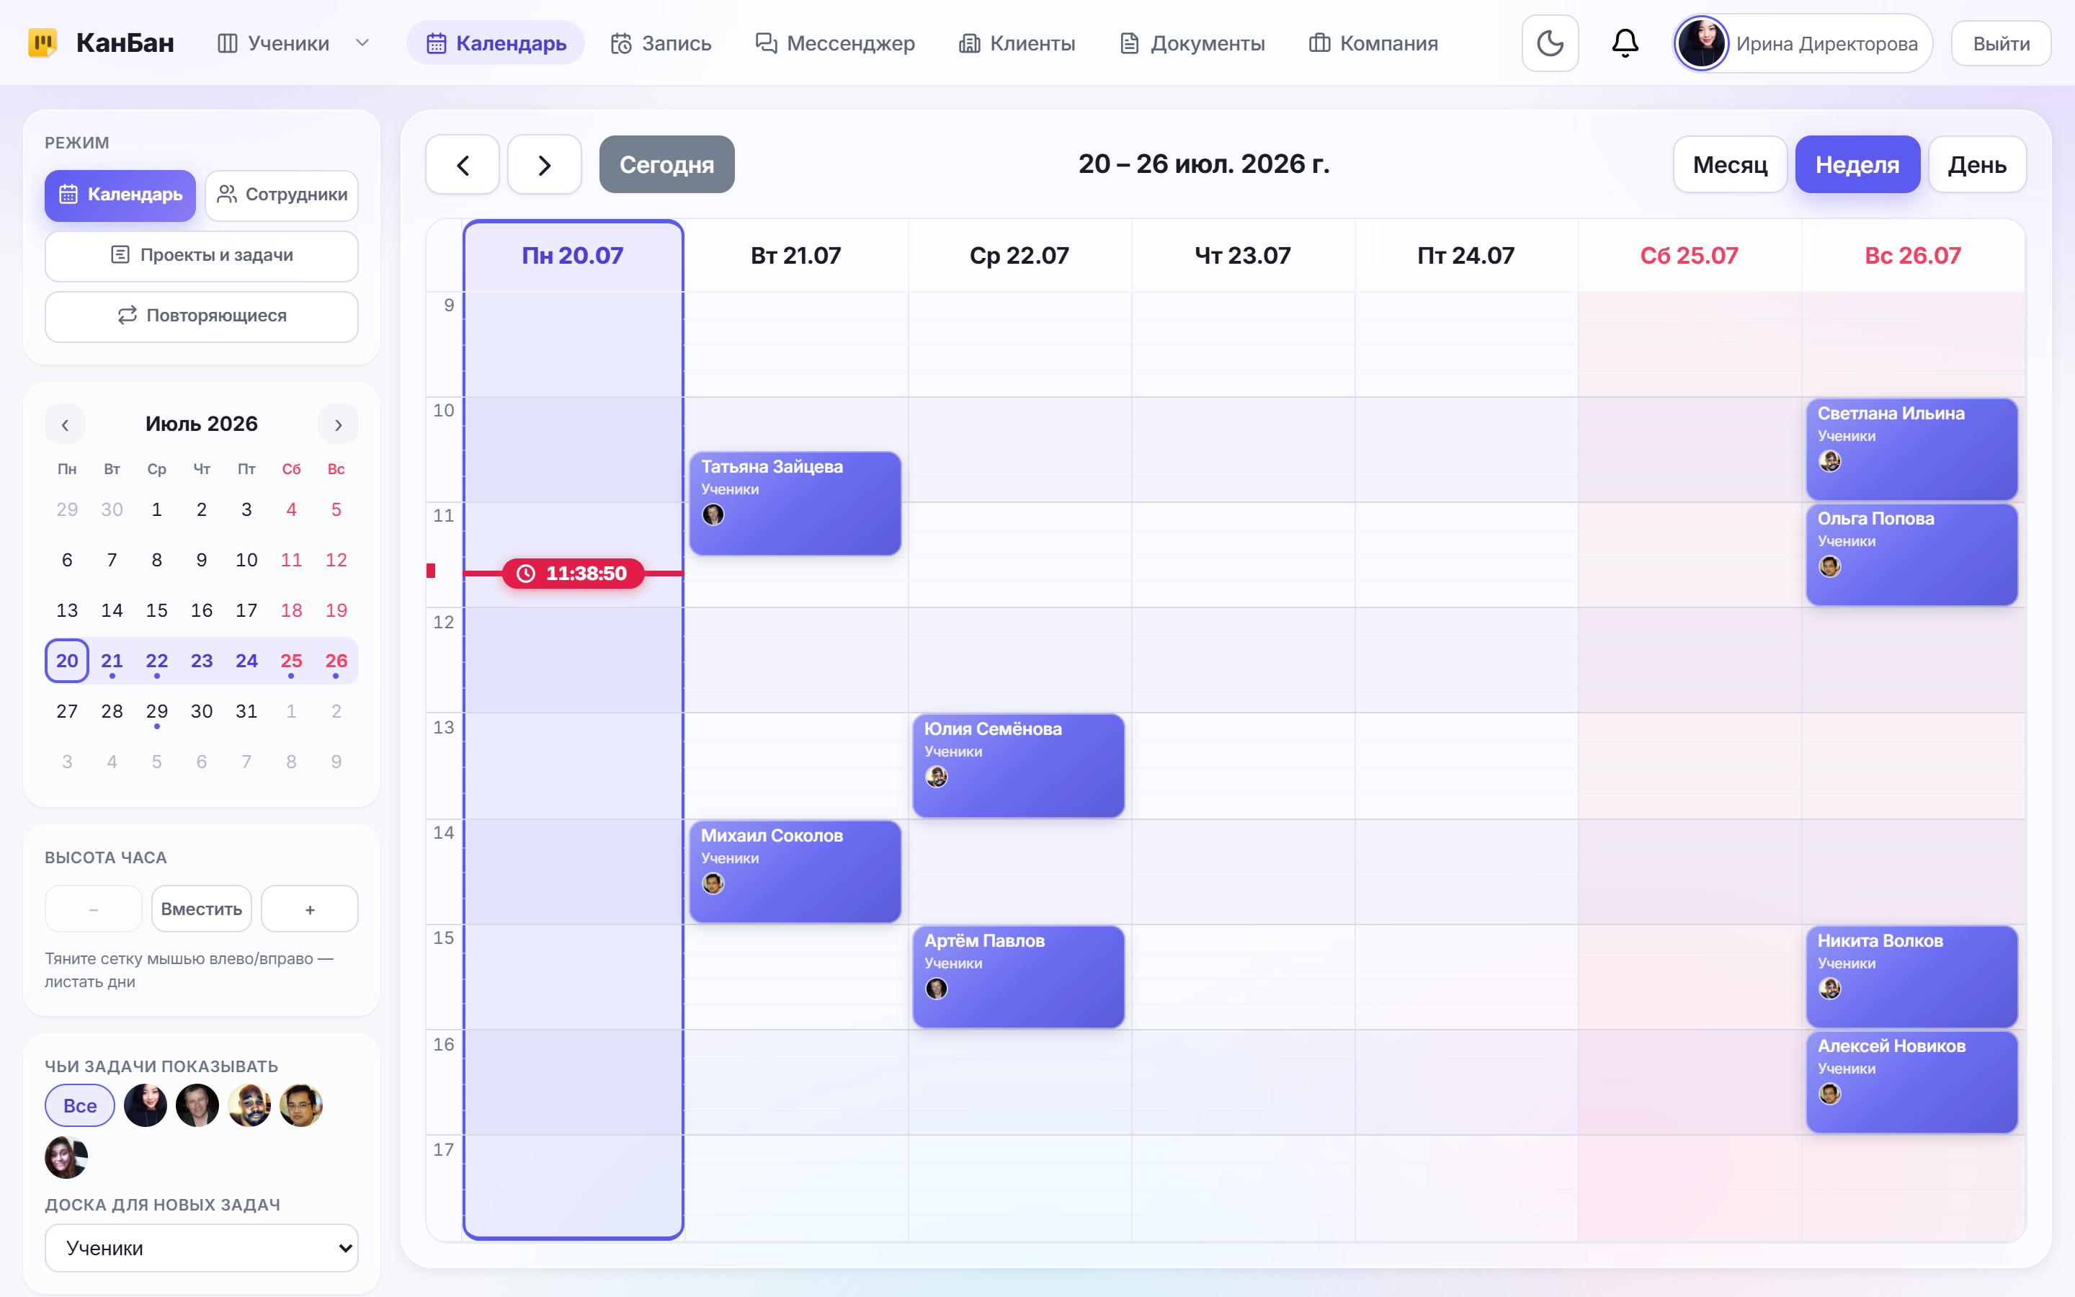This screenshot has width=2075, height=1297.
Task: Toggle dark mode moon icon
Action: (1549, 43)
